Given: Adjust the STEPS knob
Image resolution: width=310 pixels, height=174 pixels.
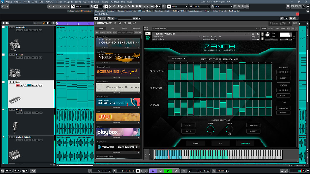Looking at the screenshot, I should (211, 129).
